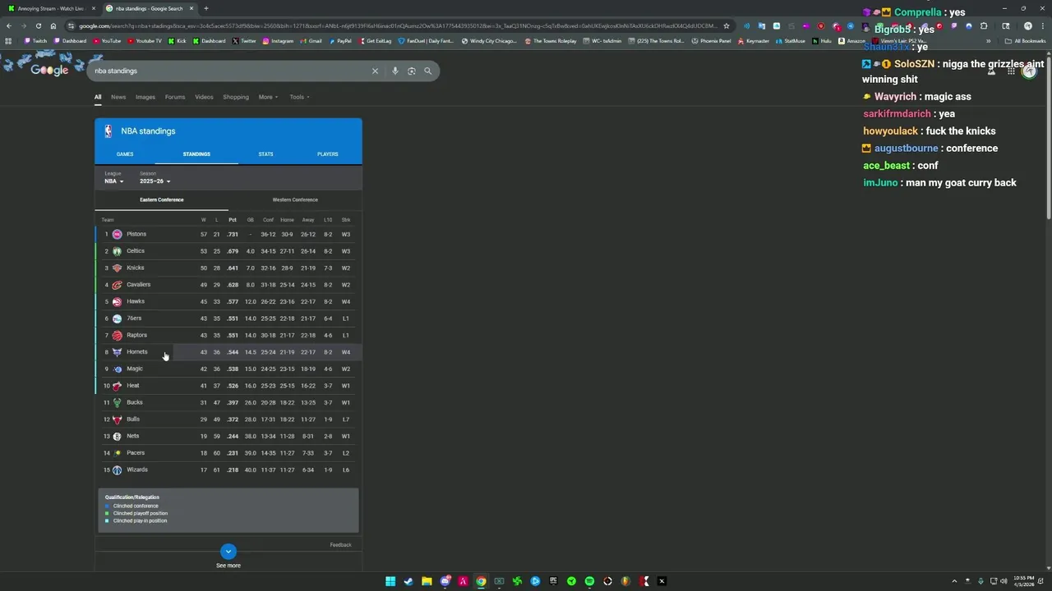1052x591 pixels.
Task: Click the Cavaliers team name
Action: click(x=139, y=285)
